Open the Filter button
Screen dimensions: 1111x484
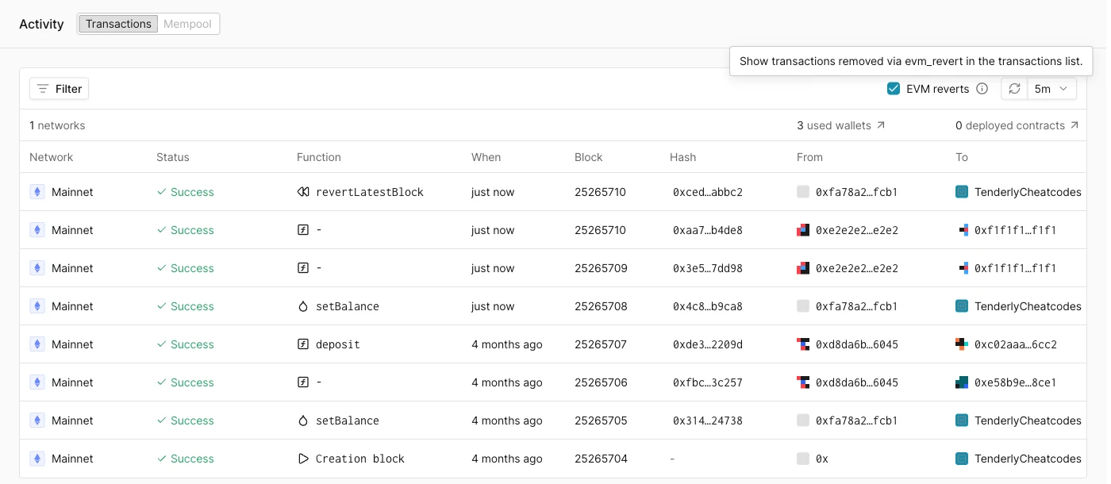(x=59, y=89)
